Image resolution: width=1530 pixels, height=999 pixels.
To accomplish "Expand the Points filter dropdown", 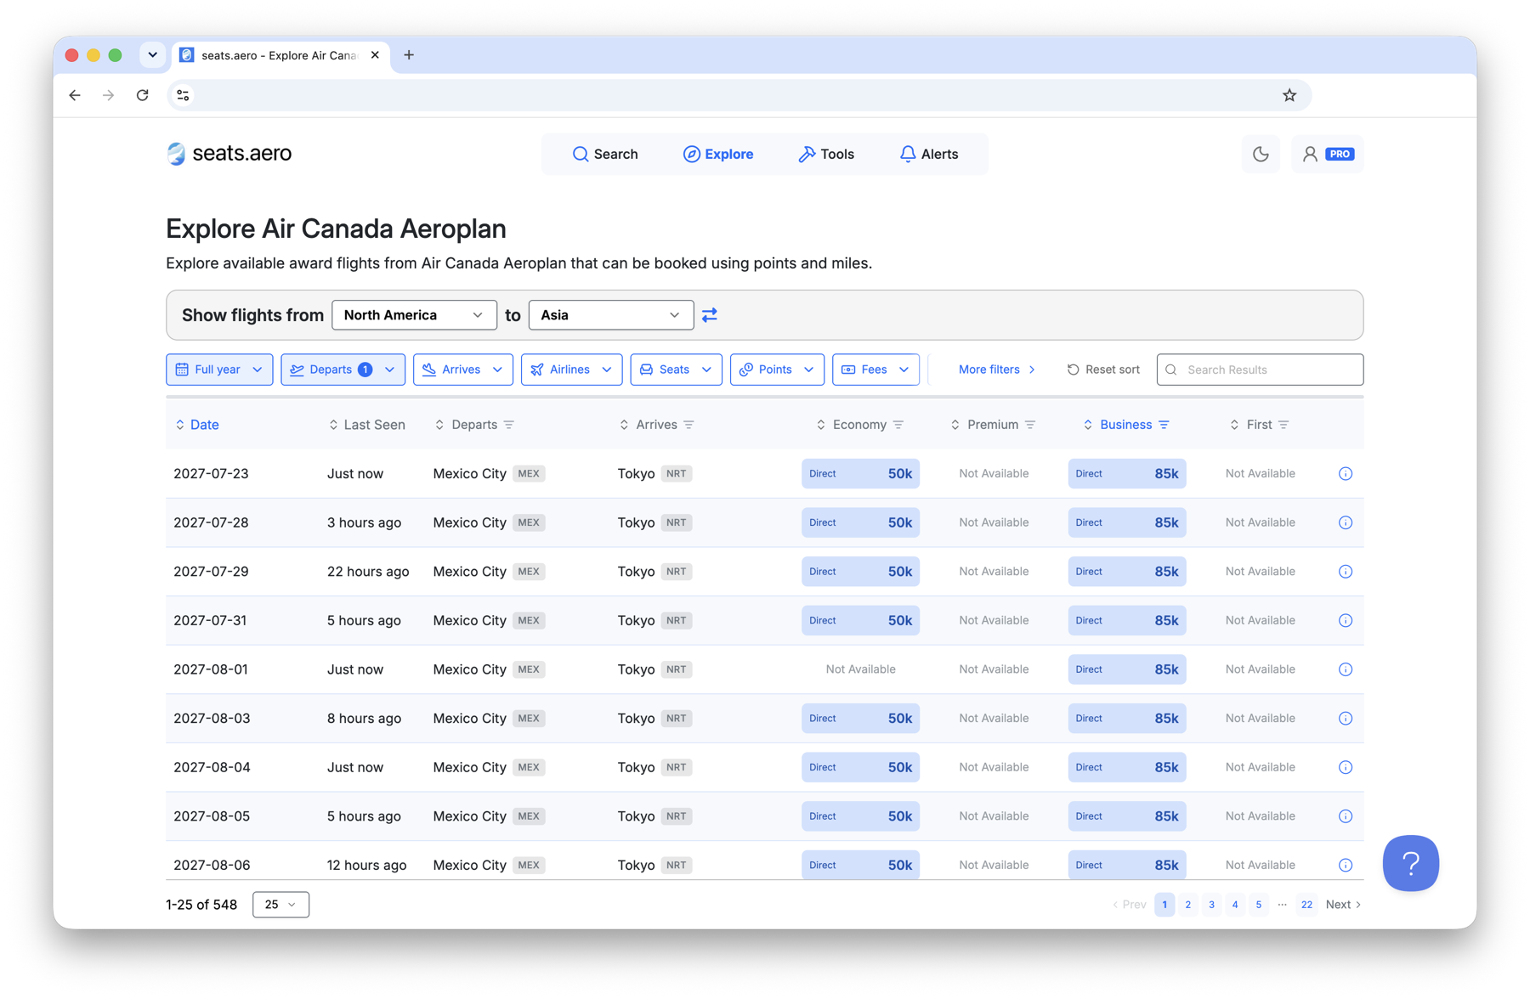I will click(777, 370).
